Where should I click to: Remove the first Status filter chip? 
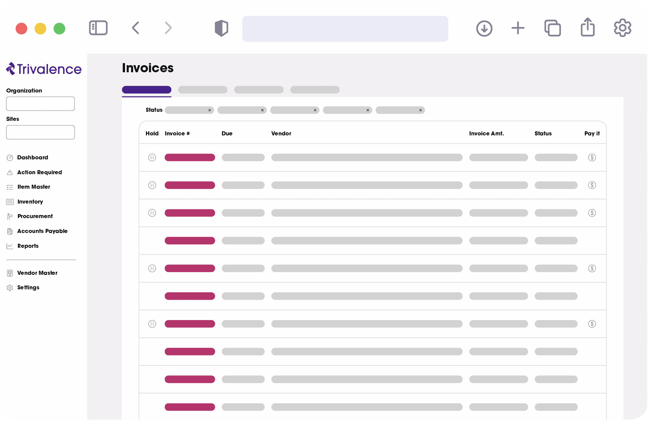(x=209, y=110)
